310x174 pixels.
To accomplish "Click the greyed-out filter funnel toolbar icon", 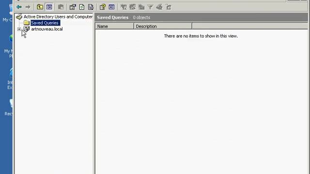I will tap(150, 7).
